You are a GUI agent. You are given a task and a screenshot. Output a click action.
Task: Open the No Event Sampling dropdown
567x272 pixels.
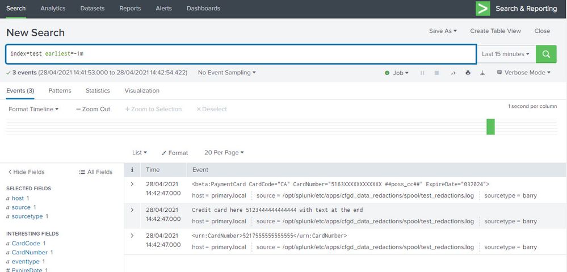click(x=226, y=73)
